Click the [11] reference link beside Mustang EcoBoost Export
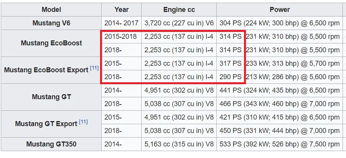 coord(94,68)
